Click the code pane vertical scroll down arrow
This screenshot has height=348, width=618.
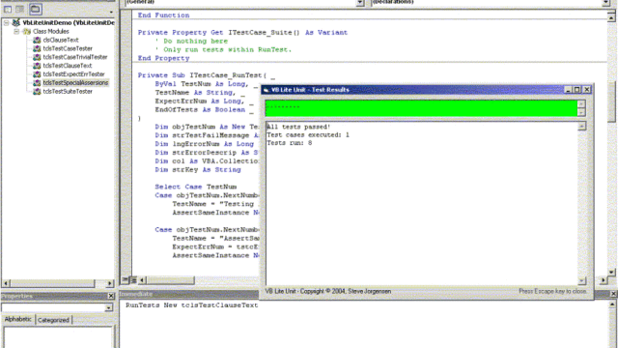(611, 273)
